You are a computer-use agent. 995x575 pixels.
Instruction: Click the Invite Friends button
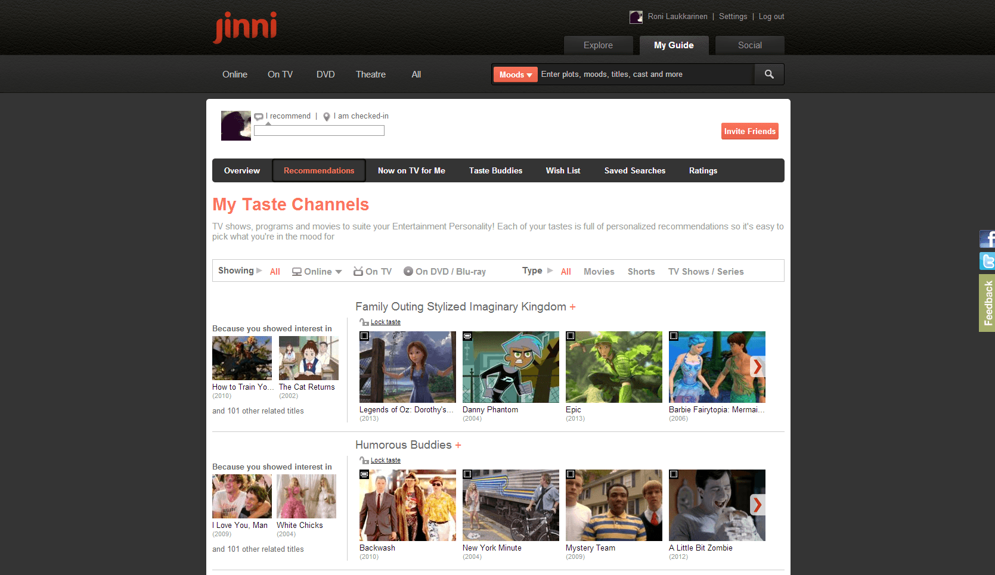coord(750,131)
